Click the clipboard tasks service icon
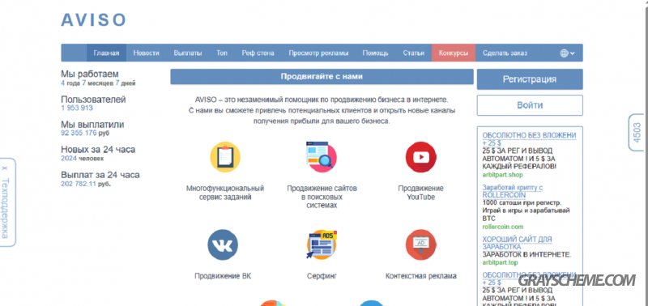 tap(225, 157)
